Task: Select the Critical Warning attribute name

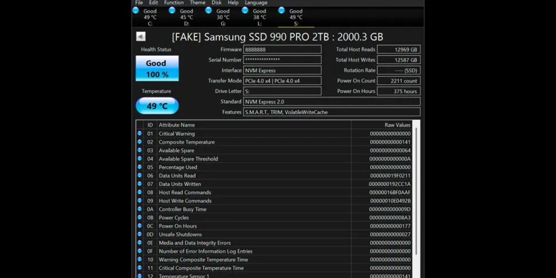Action: coord(177,134)
